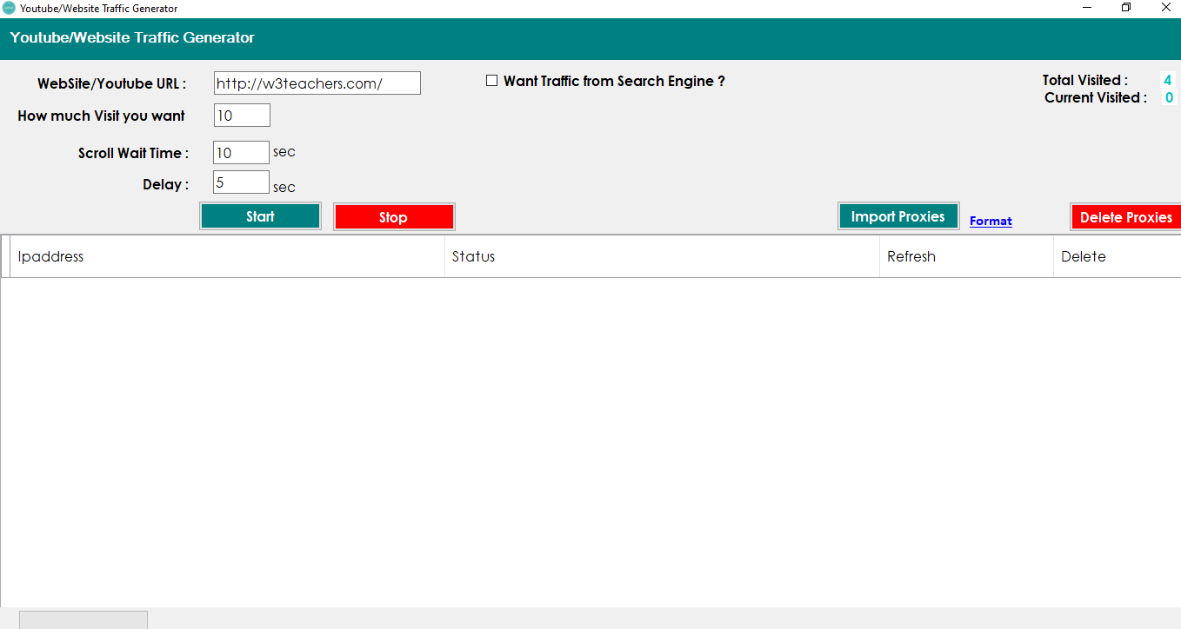1181x629 pixels.
Task: Click the Youtube/Website Traffic Generator header banner
Action: (x=131, y=38)
